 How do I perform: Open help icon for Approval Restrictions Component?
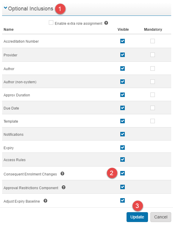click(x=64, y=187)
